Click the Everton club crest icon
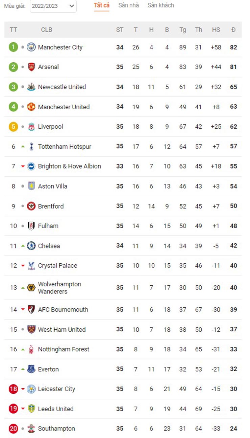The image size is (250, 438). click(x=31, y=369)
